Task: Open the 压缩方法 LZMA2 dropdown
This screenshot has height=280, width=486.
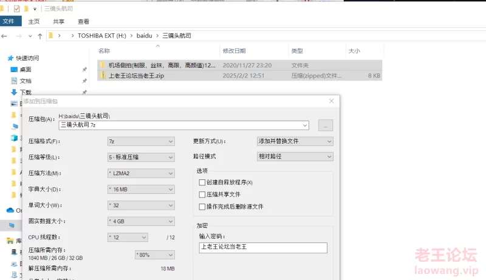Action: [x=141, y=173]
